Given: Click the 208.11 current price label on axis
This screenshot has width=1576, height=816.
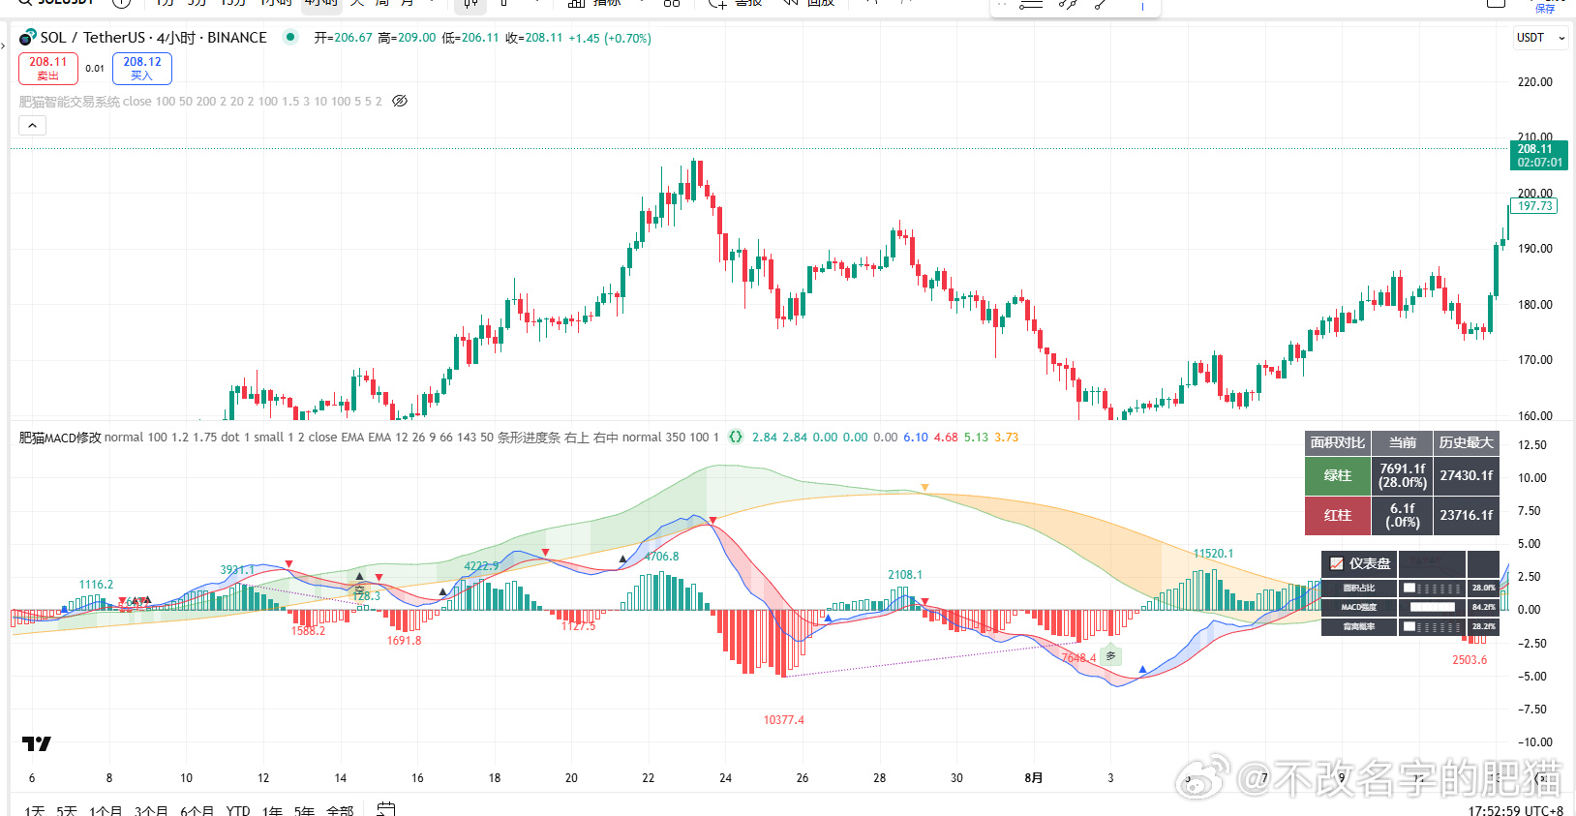Looking at the screenshot, I should [1539, 155].
